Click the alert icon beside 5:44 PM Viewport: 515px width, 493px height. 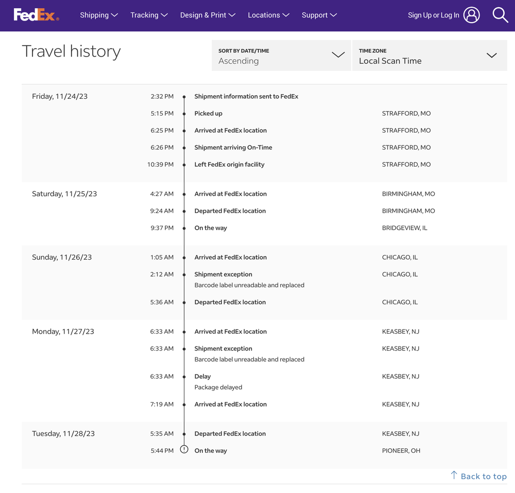(x=184, y=450)
